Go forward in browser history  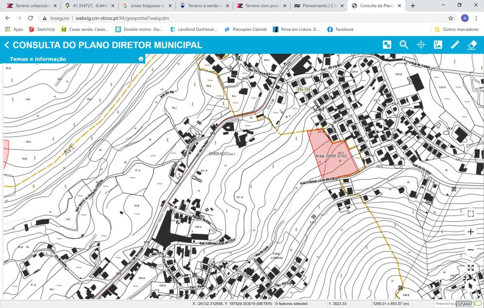click(x=19, y=18)
